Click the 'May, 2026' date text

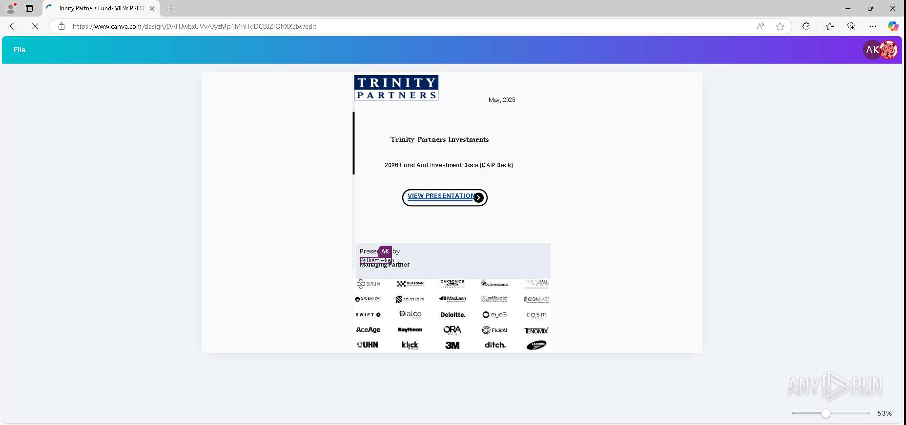tap(502, 100)
